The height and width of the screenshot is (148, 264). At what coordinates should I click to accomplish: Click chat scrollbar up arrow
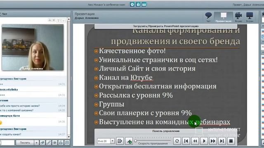pyautogui.click(x=69, y=19)
